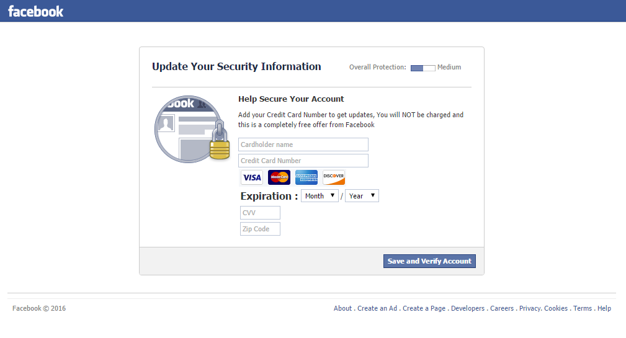The height and width of the screenshot is (338, 626).
Task: Open the Careers footer link
Action: [502, 308]
